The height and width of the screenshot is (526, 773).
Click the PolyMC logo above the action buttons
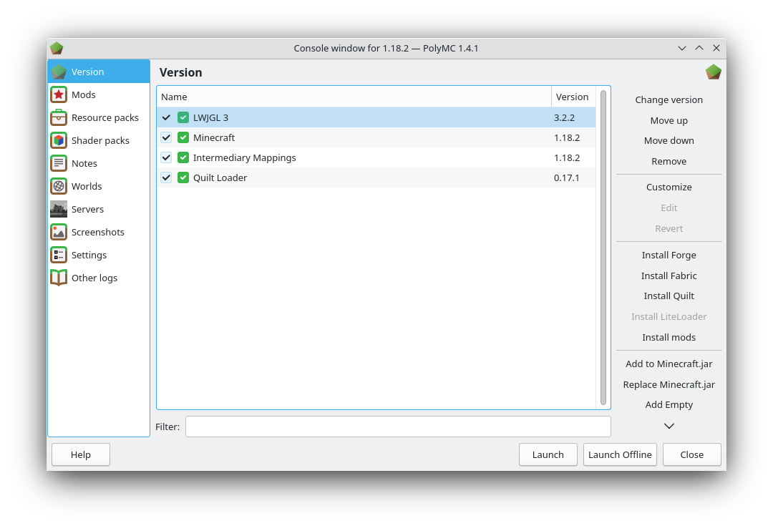point(714,72)
